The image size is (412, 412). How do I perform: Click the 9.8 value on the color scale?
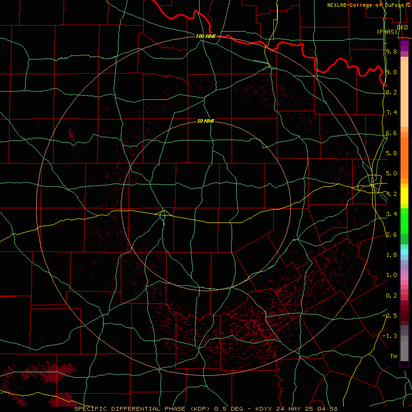[x=391, y=51]
